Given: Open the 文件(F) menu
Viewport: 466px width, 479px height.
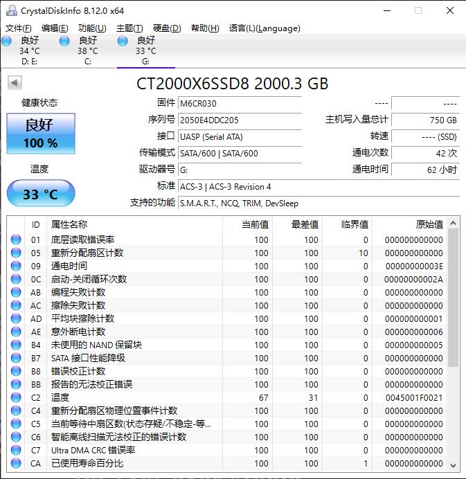Looking at the screenshot, I should [18, 28].
